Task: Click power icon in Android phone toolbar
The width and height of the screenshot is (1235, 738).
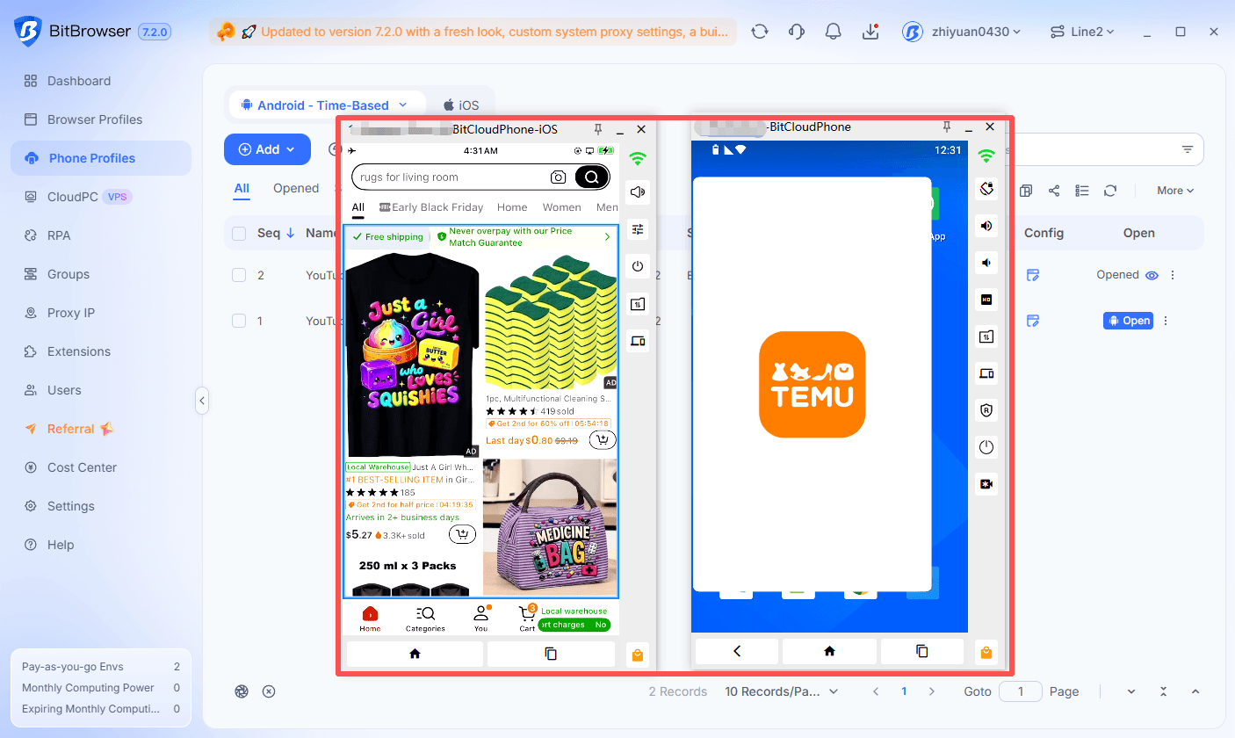Action: pos(986,447)
